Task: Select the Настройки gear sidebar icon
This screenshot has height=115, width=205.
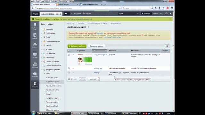Action: point(35,84)
